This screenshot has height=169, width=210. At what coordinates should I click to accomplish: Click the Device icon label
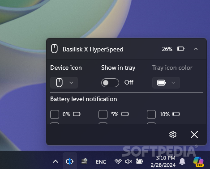[66, 68]
